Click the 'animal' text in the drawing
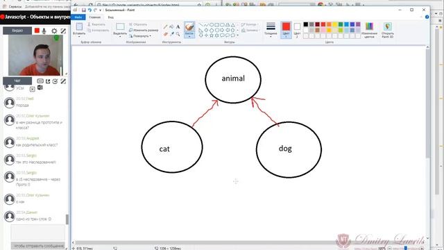The width and height of the screenshot is (444, 250). click(x=233, y=78)
